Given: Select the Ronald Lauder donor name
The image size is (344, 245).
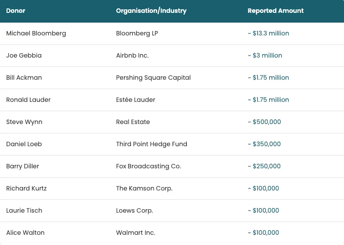Looking at the screenshot, I should click(28, 100).
